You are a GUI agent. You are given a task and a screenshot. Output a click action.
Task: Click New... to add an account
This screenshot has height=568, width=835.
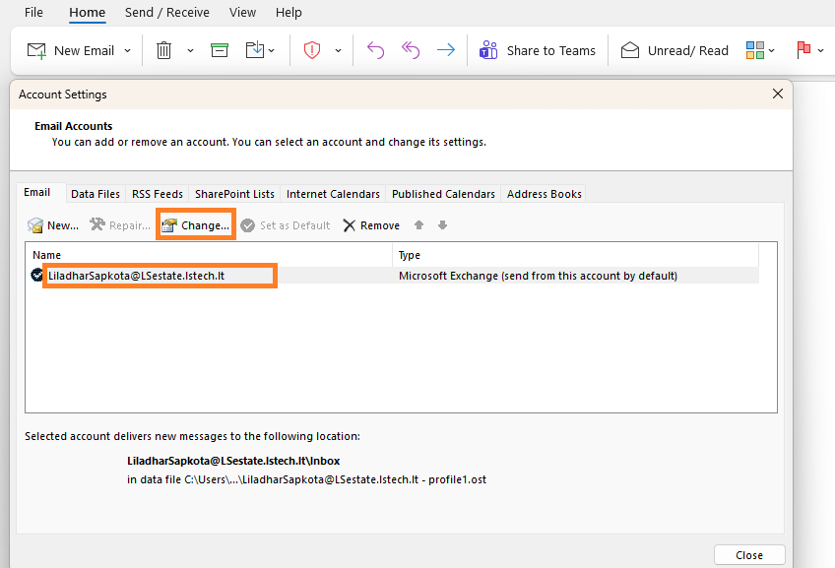[53, 225]
